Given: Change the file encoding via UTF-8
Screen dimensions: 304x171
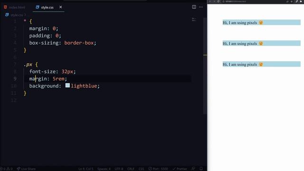Looking at the screenshot, I should (119, 169).
